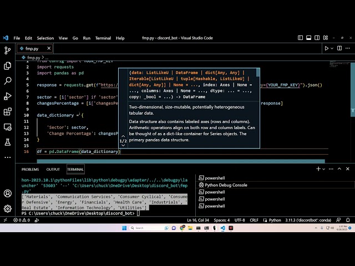Show previous signature in tooltip
Viewport: 355px width, 266px height.
tap(123, 136)
